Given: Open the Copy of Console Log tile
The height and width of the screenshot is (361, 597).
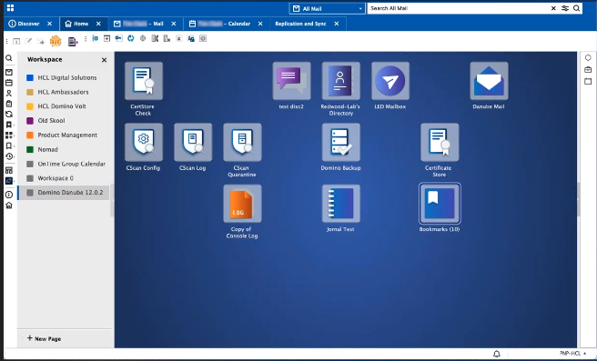Looking at the screenshot, I should (x=242, y=204).
